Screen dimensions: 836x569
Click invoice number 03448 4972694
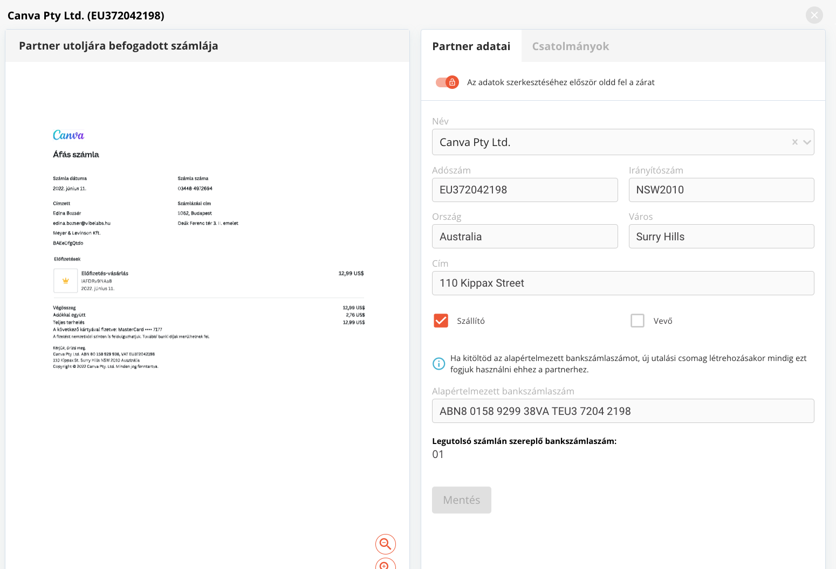click(x=195, y=189)
